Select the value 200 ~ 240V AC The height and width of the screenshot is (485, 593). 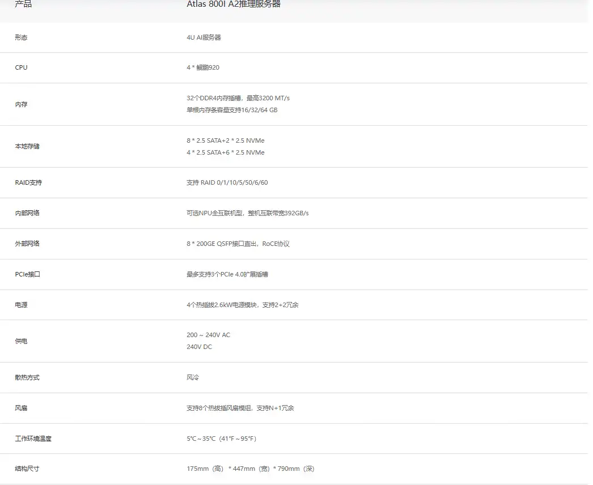pos(209,335)
